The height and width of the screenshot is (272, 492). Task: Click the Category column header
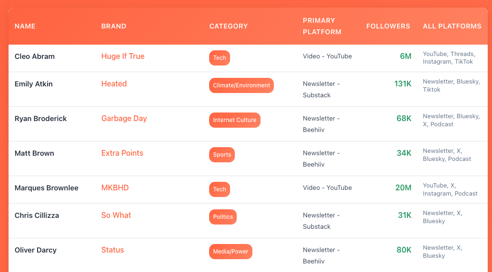click(x=228, y=26)
